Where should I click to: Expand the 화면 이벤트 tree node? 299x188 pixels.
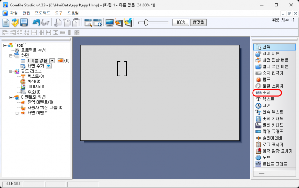(x=17, y=113)
